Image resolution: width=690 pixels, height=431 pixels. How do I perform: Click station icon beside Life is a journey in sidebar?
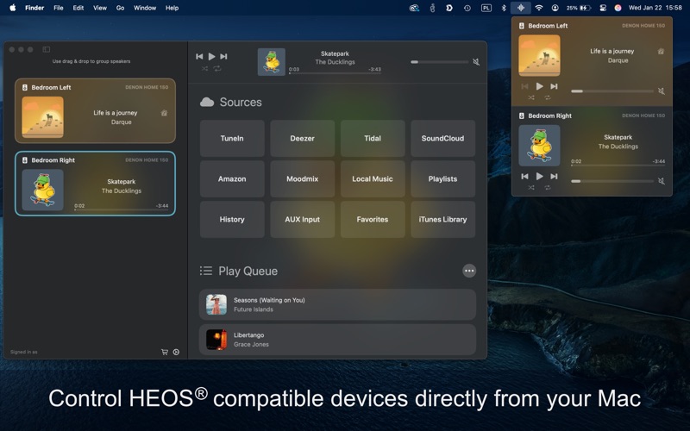click(164, 113)
